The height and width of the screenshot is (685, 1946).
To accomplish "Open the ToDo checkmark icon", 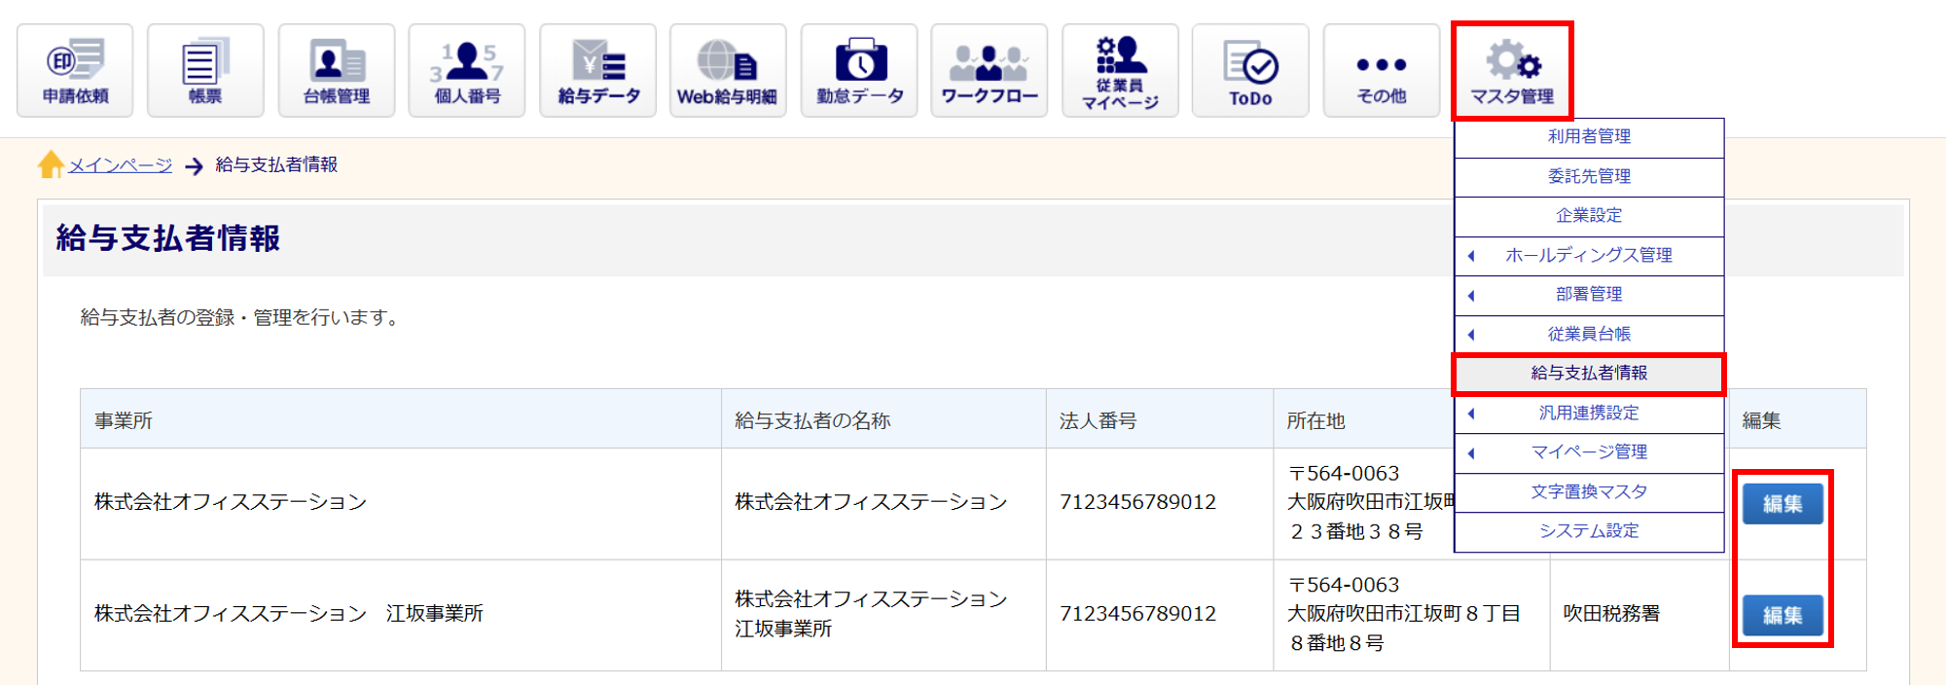I will [x=1250, y=70].
